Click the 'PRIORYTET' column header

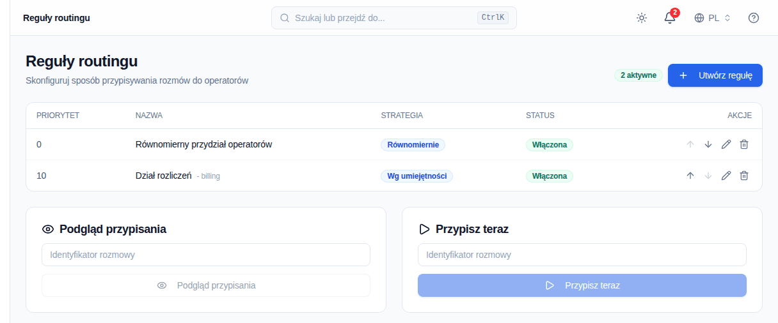[58, 116]
